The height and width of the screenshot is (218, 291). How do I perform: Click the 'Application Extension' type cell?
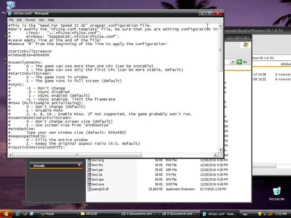tap(180, 189)
